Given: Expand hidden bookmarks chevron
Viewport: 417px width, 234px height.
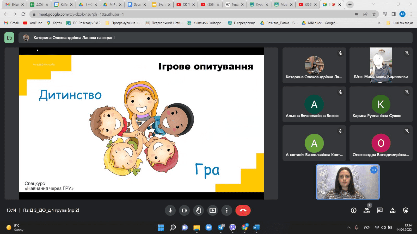Looking at the screenshot, I should pyautogui.click(x=379, y=23).
